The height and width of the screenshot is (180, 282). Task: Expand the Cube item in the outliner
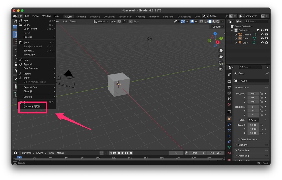click(236, 38)
